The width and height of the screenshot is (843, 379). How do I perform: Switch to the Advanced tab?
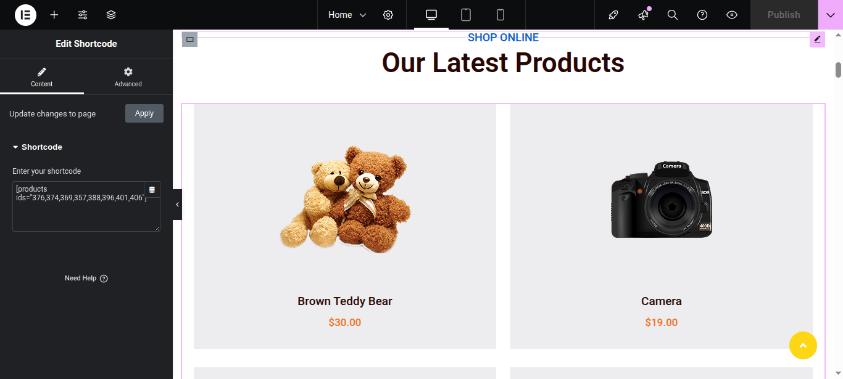coord(128,77)
